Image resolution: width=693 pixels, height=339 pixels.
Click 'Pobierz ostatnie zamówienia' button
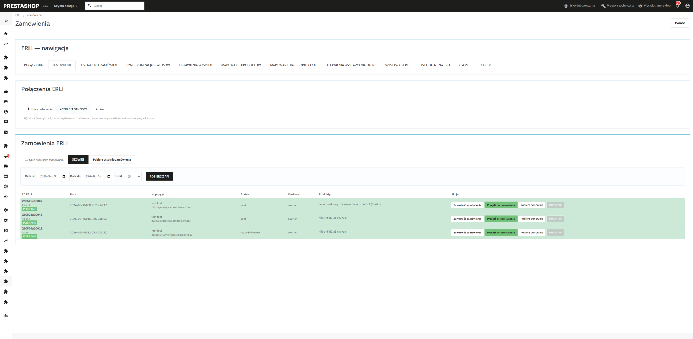(x=112, y=159)
